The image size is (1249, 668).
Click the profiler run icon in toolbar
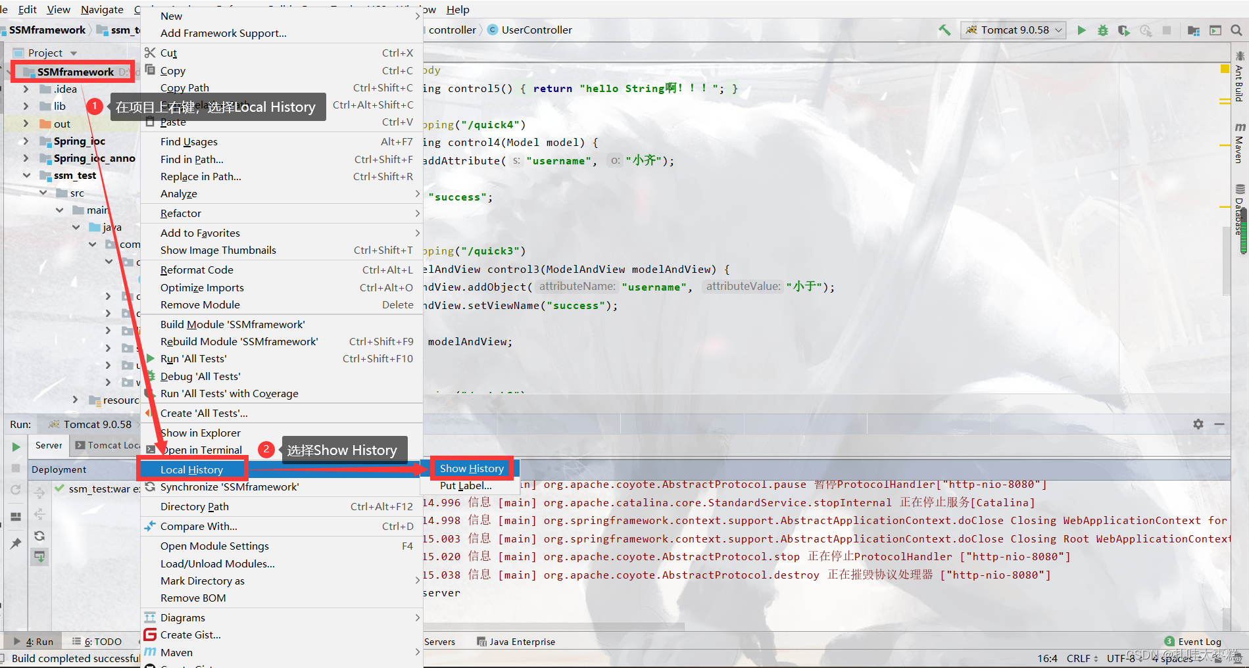click(1146, 30)
